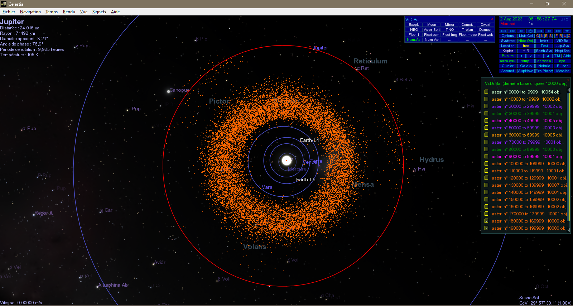Viewport: 573px width, 306px height.
Task: Click the TM button
Action: 557,56
